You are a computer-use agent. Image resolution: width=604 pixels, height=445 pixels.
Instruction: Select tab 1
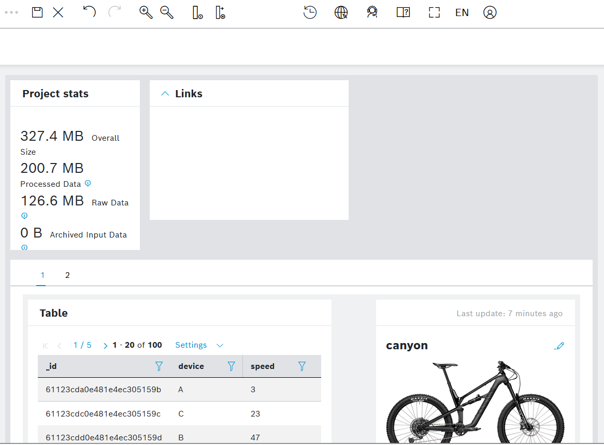click(x=42, y=275)
